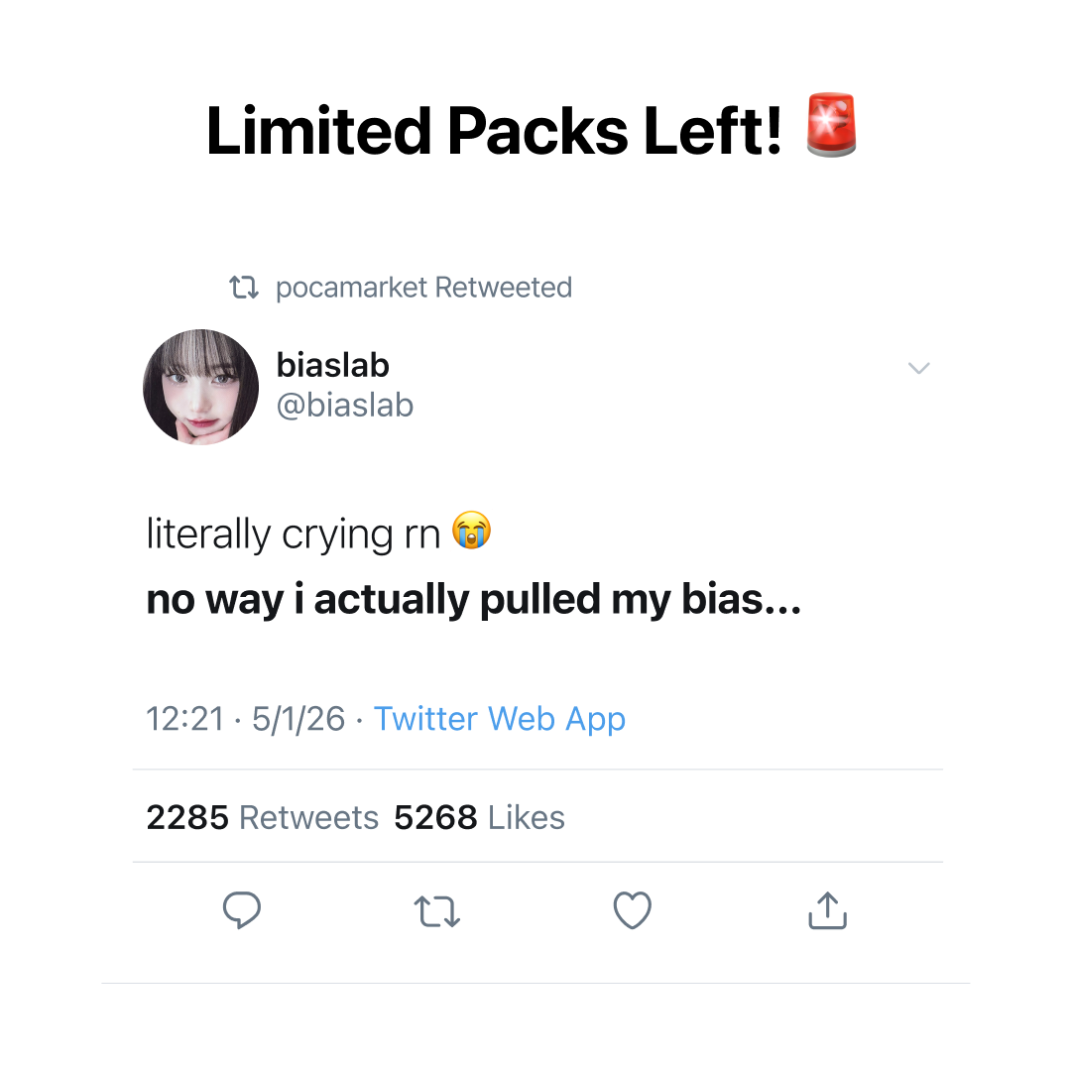The width and height of the screenshot is (1071, 1071).
Task: Click the 5/1/26 date
Action: (x=298, y=719)
